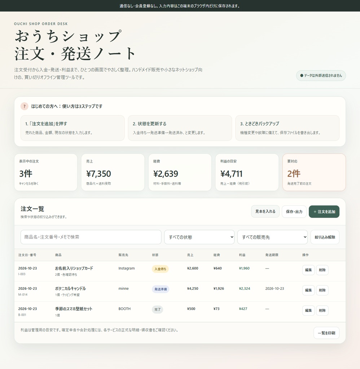Click the ¥427 profit value
Screen dimensions: 360x369
coord(243,309)
